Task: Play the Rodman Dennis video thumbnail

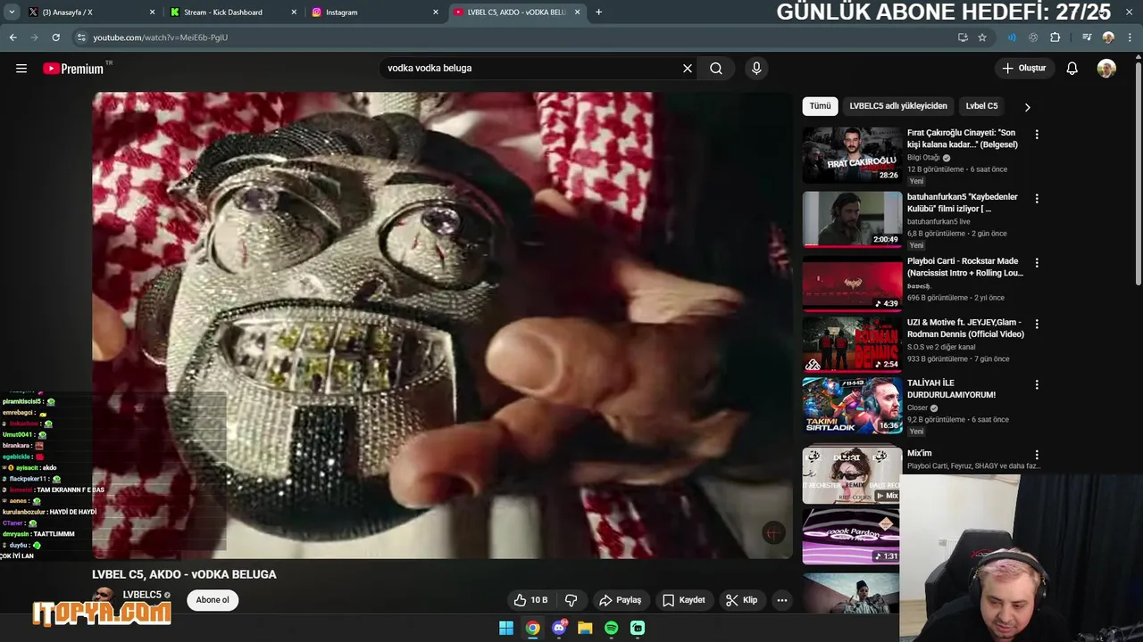Action: [852, 344]
